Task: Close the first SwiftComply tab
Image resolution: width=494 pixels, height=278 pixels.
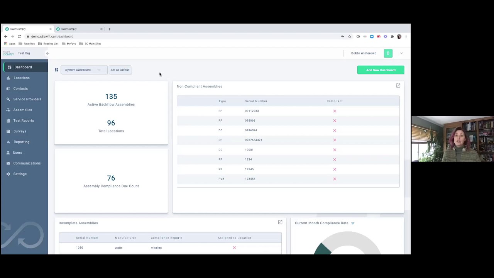Action: [50, 29]
